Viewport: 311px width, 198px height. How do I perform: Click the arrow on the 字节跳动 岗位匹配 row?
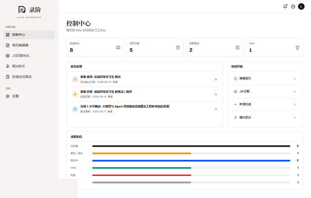point(215,109)
